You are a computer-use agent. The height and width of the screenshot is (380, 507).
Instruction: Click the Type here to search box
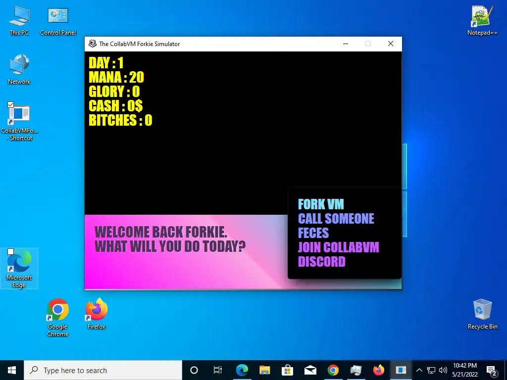coord(103,370)
